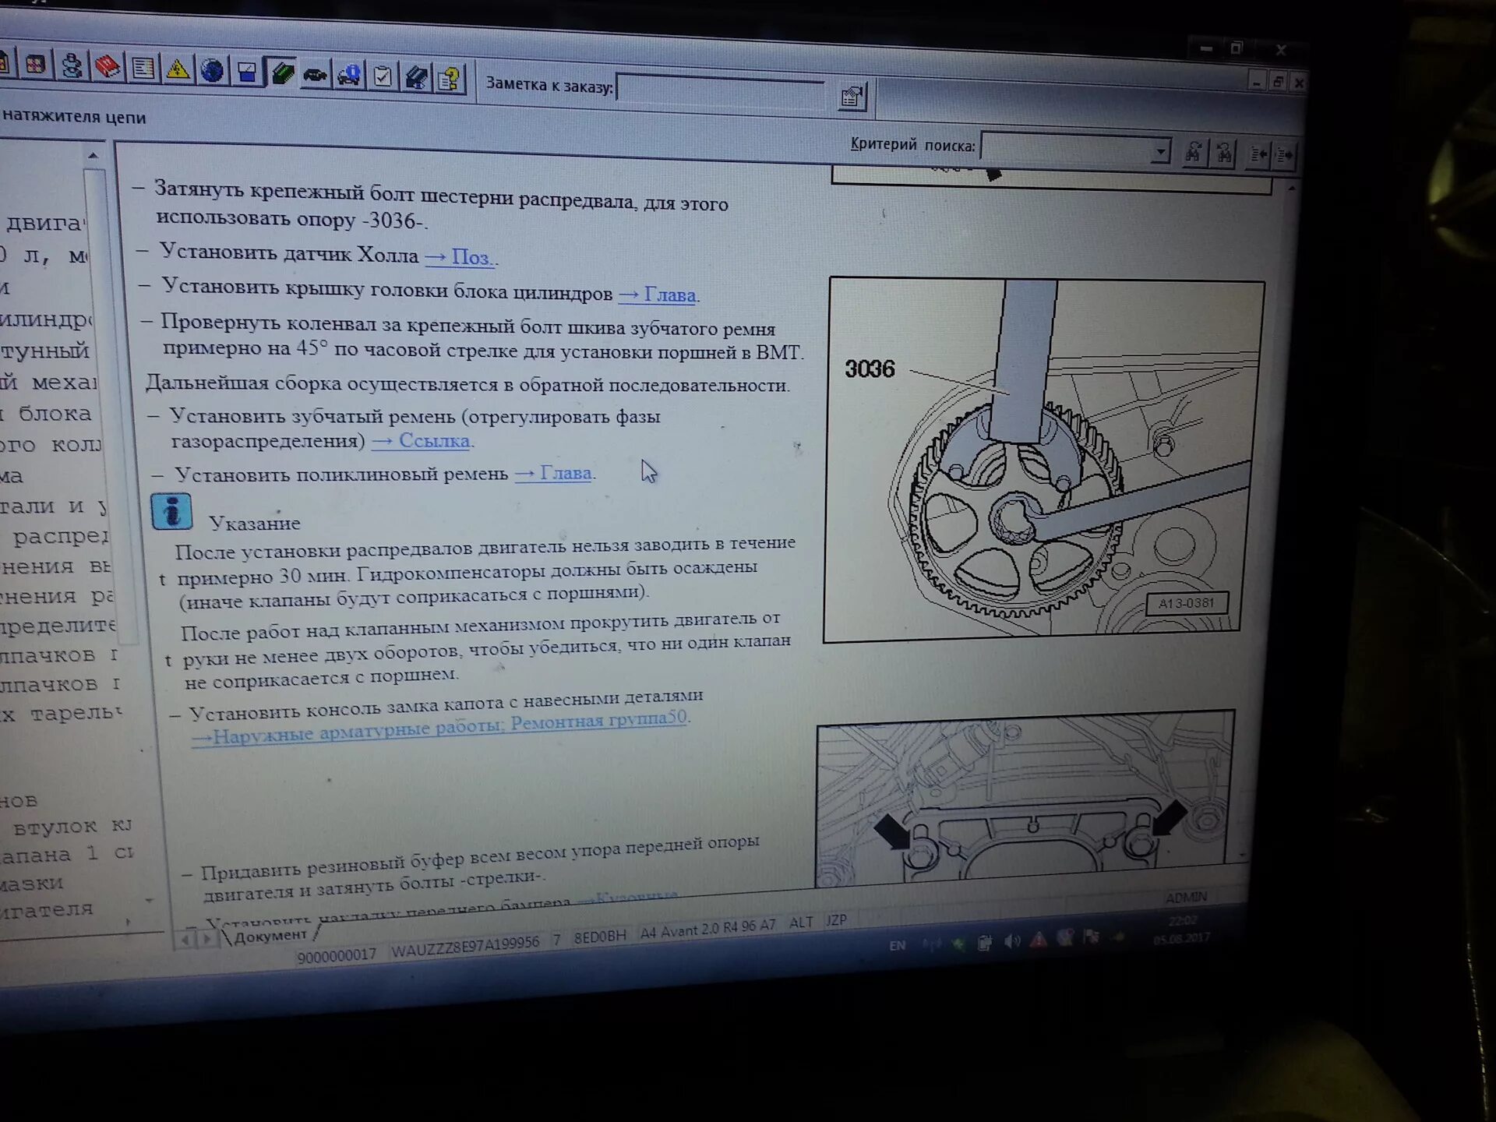Click the colored grid toolbar icon
The height and width of the screenshot is (1122, 1496).
tap(35, 65)
